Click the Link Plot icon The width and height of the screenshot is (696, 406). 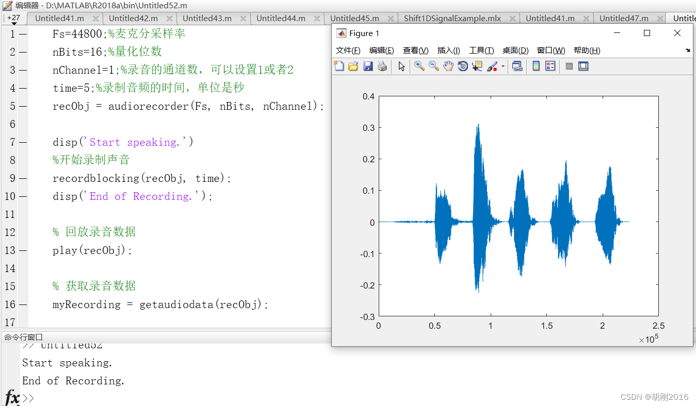coord(517,66)
